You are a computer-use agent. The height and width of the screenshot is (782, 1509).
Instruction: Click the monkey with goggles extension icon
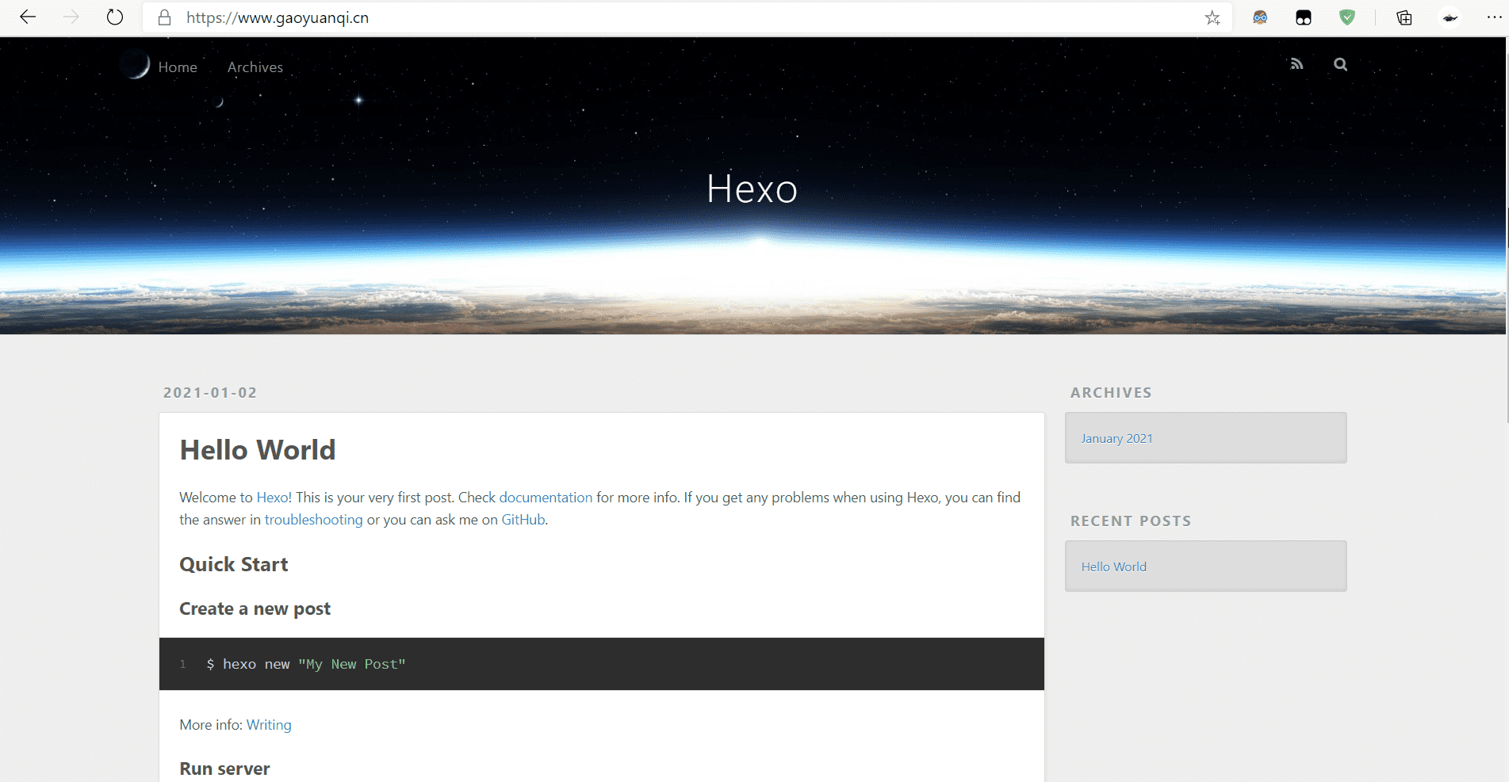(1260, 17)
